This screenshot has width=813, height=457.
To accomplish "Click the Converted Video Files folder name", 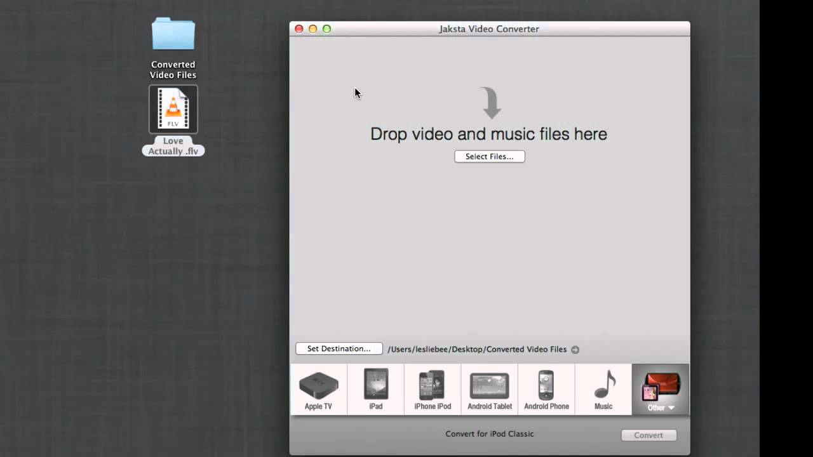I will (x=173, y=70).
